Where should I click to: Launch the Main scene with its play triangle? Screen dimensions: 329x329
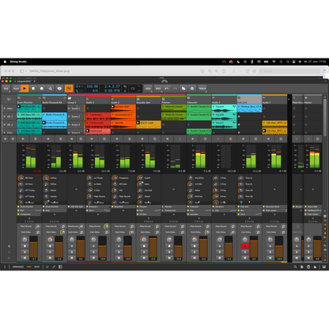coord(5,132)
